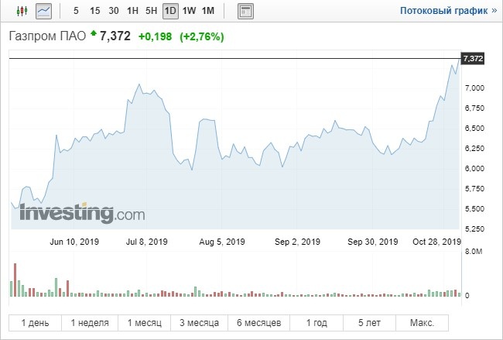Viewport: 503px width, 340px height.
Task: Click the +0,198 price change value
Action: 156,36
